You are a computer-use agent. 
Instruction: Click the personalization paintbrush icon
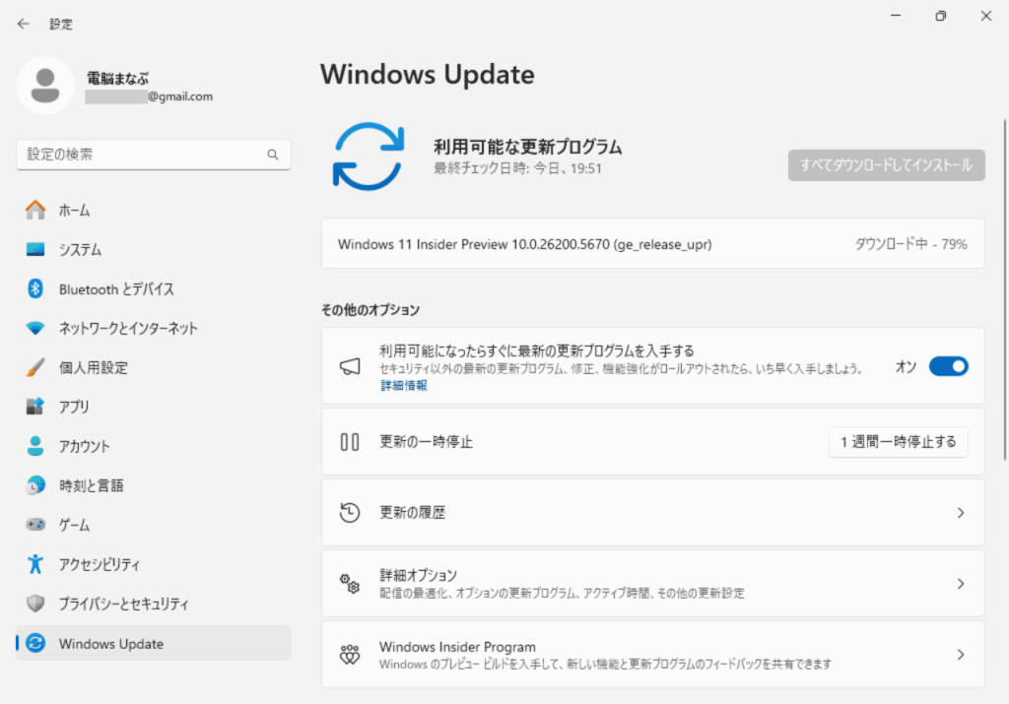(x=35, y=367)
